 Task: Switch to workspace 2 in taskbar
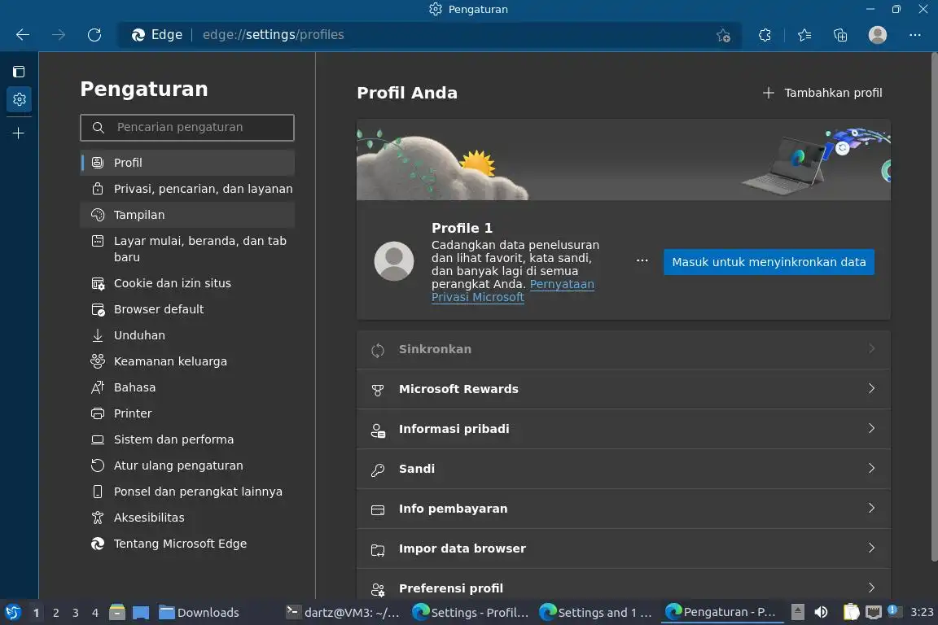click(56, 613)
